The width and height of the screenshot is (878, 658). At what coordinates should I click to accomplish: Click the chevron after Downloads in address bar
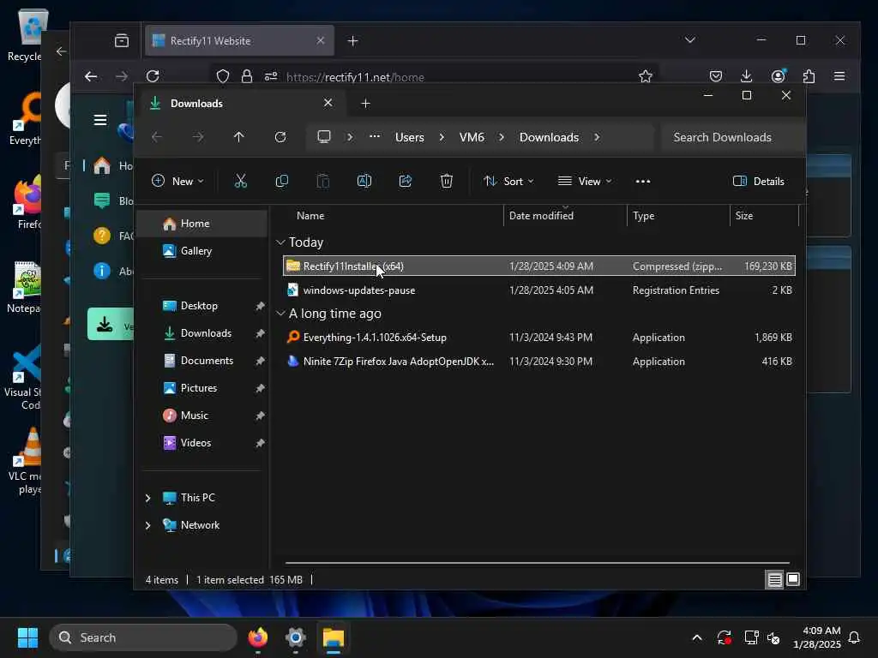point(597,137)
